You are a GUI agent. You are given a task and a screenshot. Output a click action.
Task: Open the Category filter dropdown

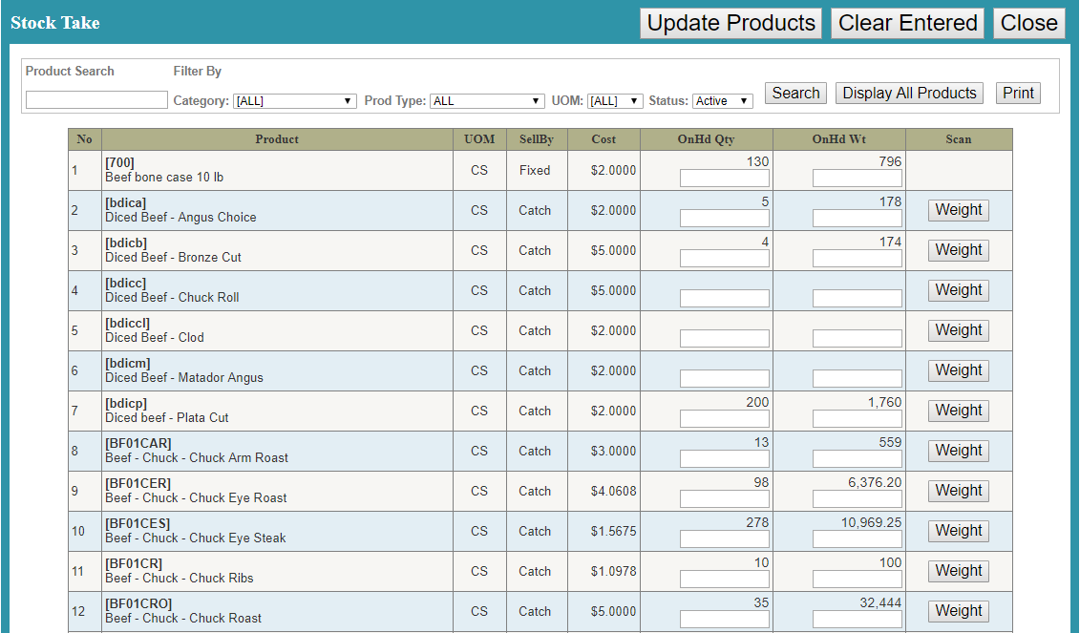(x=295, y=101)
